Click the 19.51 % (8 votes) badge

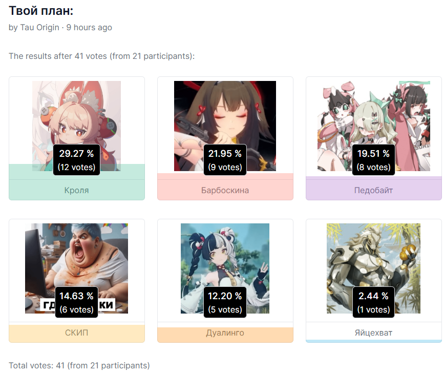pyautogui.click(x=373, y=160)
